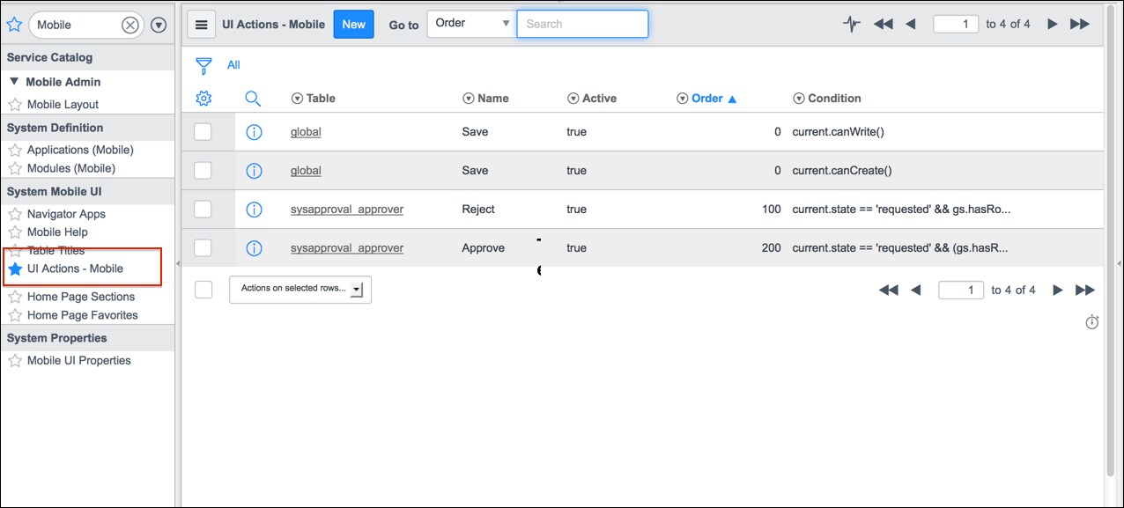Open the list context menu hamburger icon
The image size is (1124, 508).
tap(202, 24)
